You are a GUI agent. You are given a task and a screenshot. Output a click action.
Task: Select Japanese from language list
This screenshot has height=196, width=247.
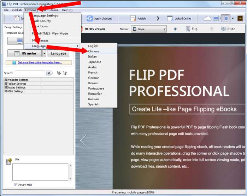pyautogui.click(x=99, y=62)
